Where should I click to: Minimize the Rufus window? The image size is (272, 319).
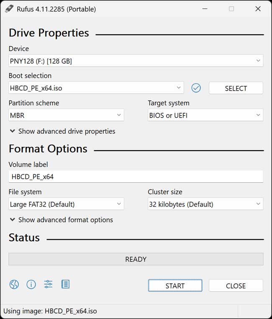pyautogui.click(x=205, y=9)
